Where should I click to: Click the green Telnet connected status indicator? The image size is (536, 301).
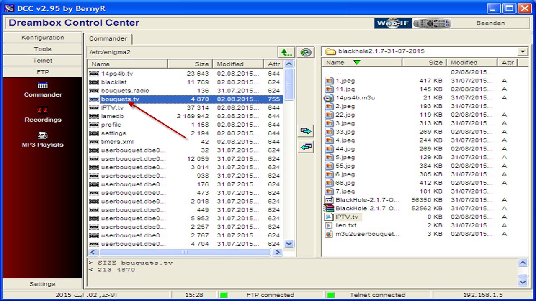(x=332, y=295)
